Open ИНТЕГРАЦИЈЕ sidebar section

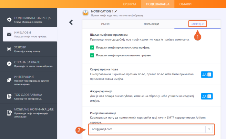tap(28, 80)
